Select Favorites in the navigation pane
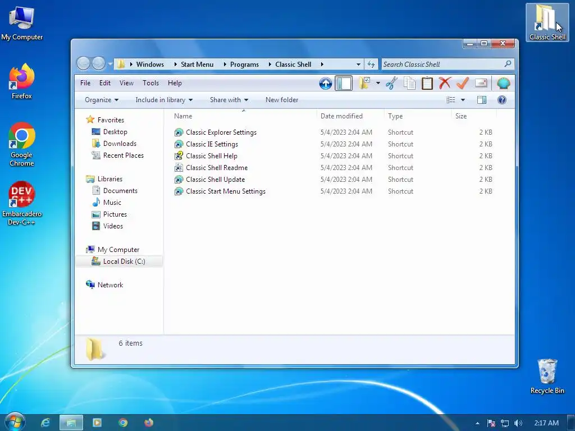This screenshot has width=575, height=431. (111, 120)
